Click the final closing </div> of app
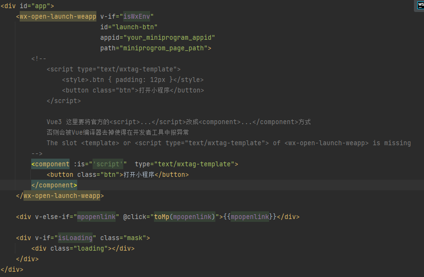This screenshot has width=424, height=277. click(x=12, y=269)
